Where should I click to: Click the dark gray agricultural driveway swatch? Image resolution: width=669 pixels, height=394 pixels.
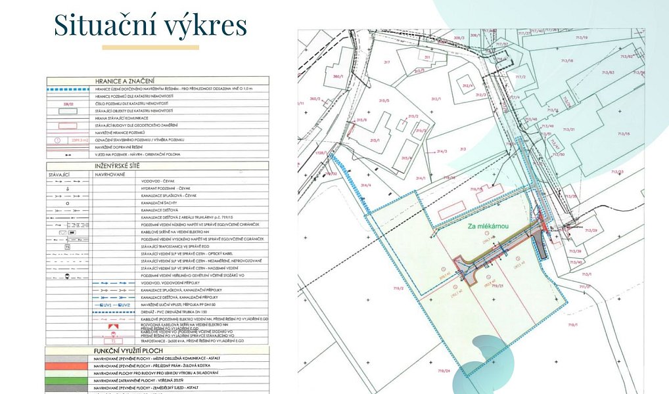click(x=68, y=387)
